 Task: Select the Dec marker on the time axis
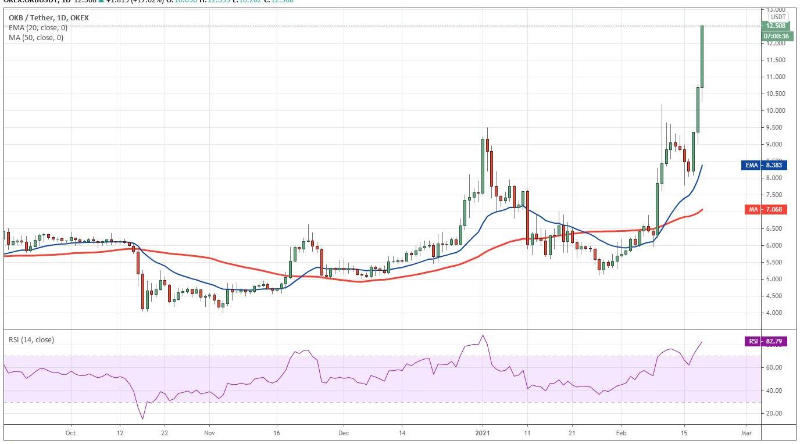tap(343, 433)
